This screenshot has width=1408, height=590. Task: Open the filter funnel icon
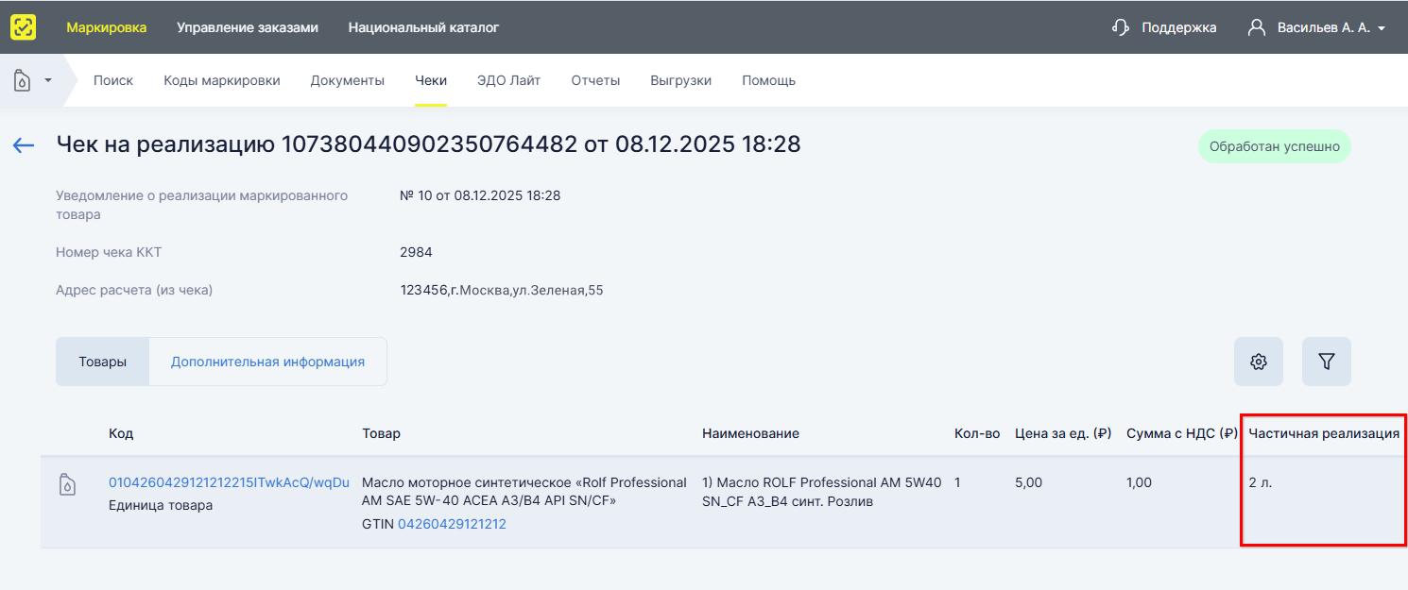pyautogui.click(x=1326, y=362)
